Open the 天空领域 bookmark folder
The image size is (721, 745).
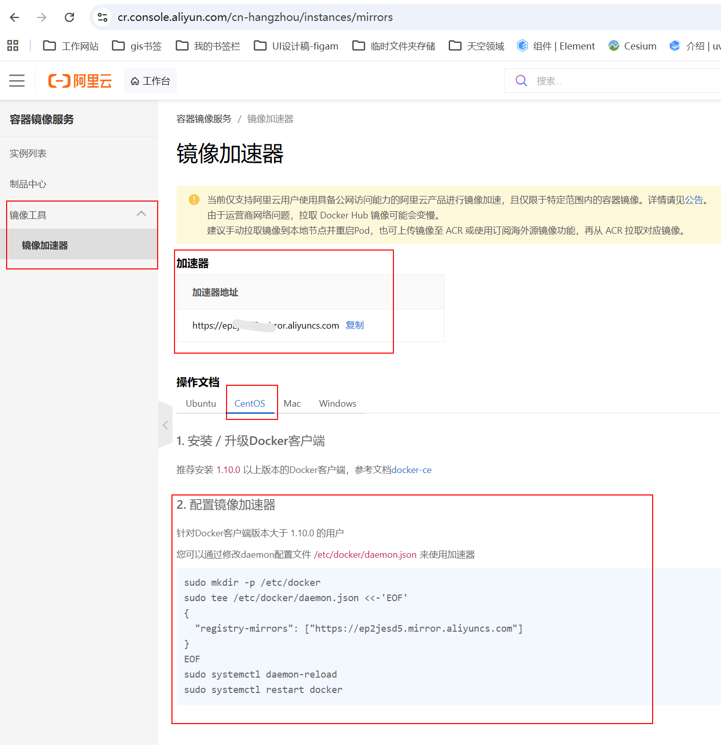tap(477, 46)
